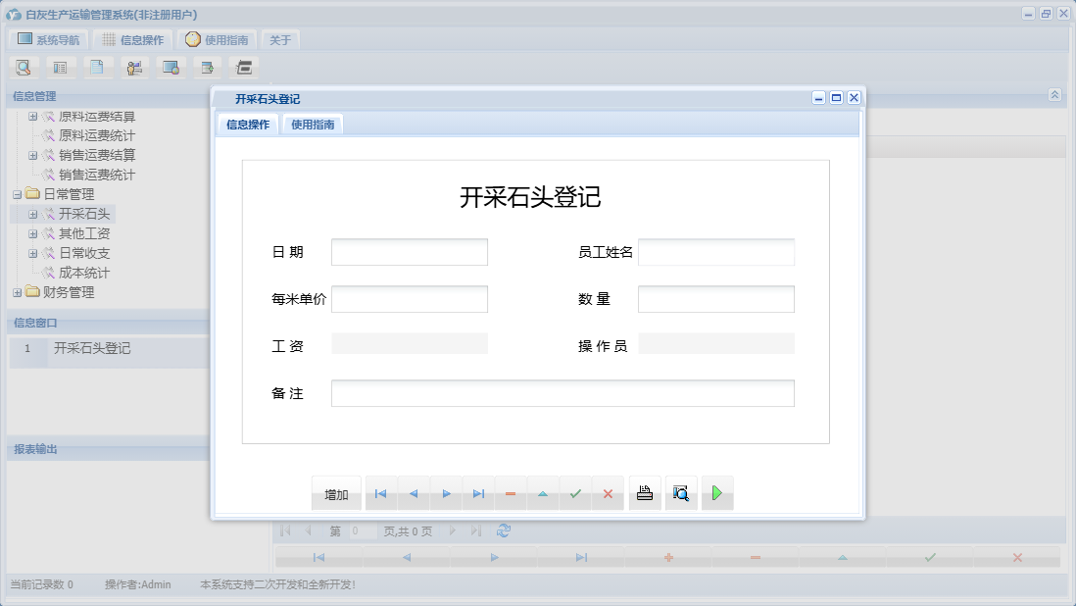The height and width of the screenshot is (606, 1076).
Task: Open the 系统导航 menu
Action: (50, 39)
